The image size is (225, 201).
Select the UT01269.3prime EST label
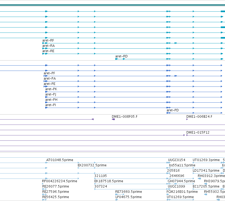tap(206, 160)
